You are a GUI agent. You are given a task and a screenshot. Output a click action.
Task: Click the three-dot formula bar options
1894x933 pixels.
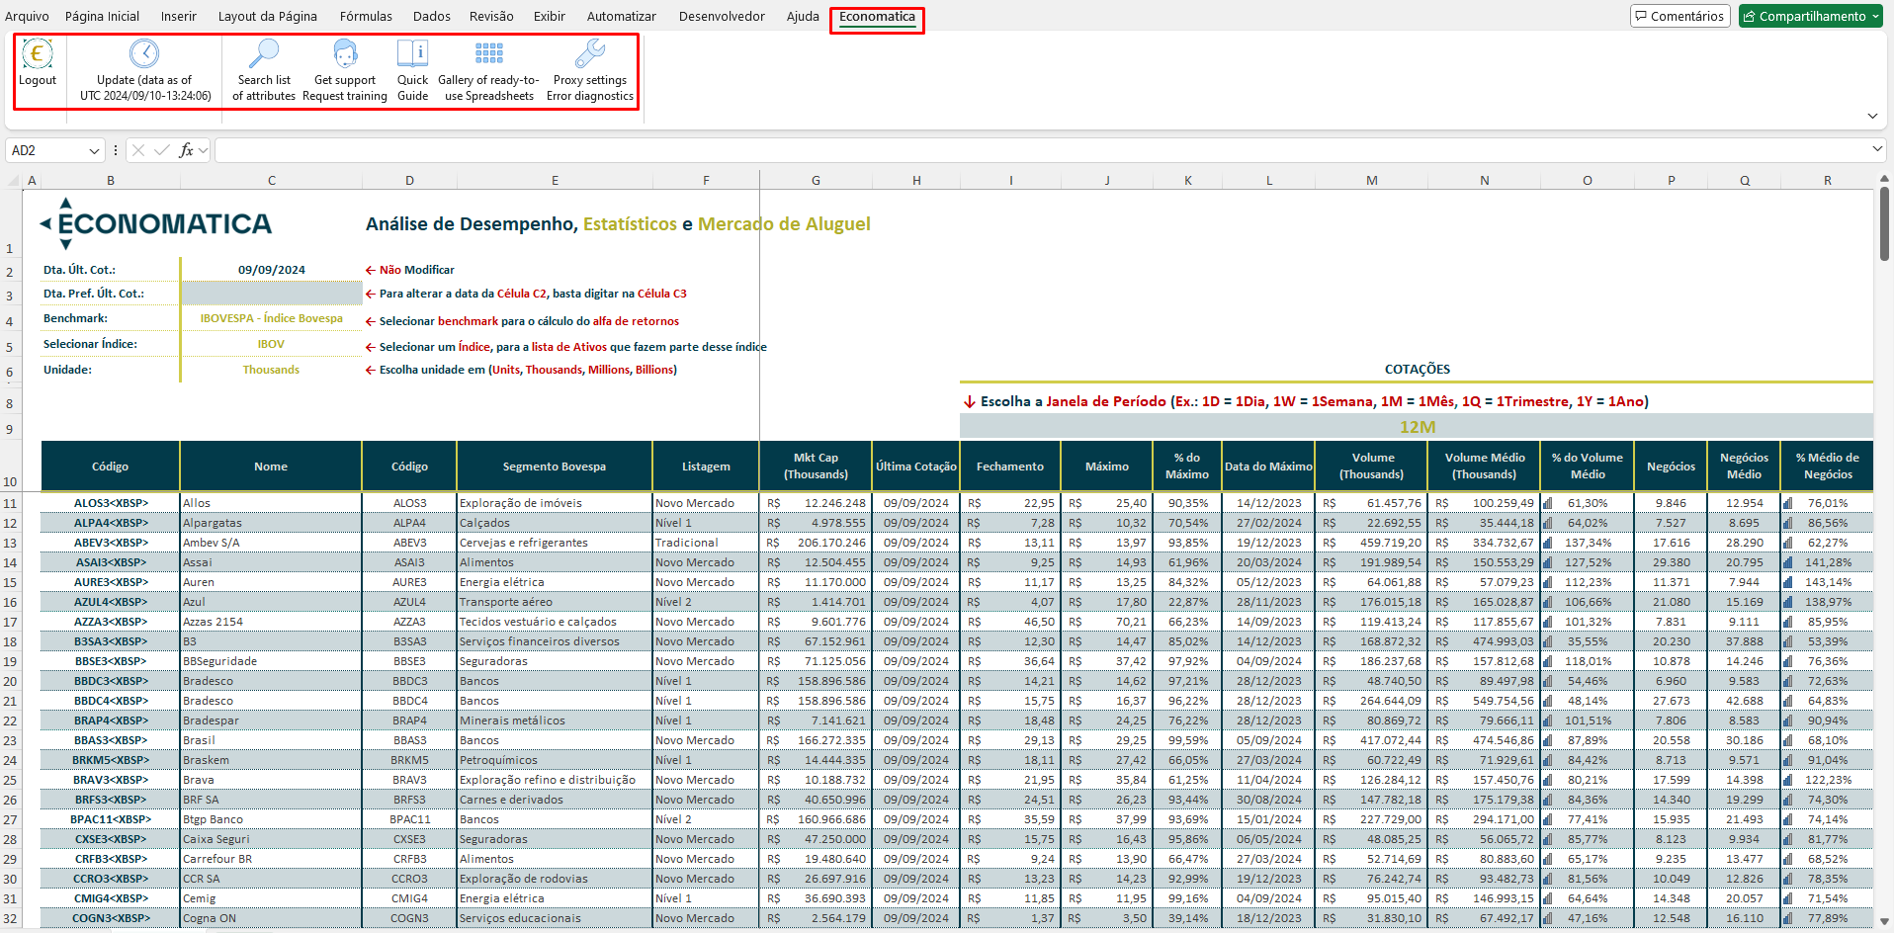116,150
